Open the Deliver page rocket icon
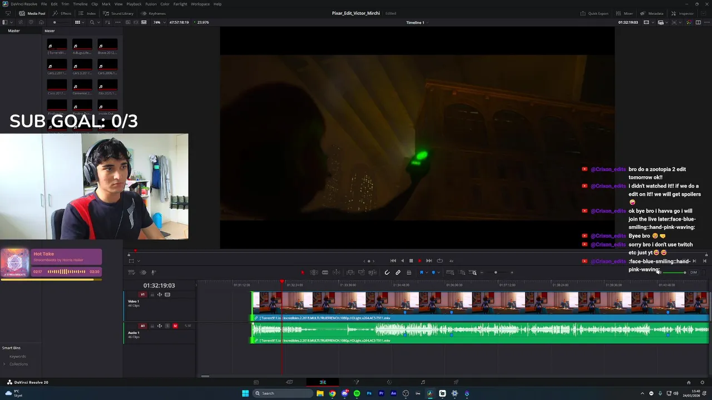 [456, 382]
